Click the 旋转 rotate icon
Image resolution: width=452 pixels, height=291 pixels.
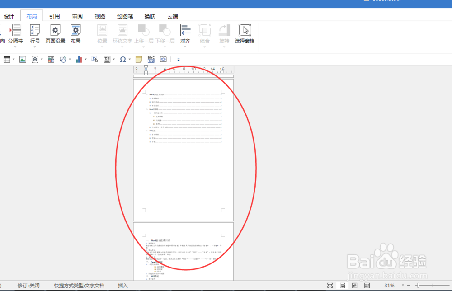click(224, 30)
